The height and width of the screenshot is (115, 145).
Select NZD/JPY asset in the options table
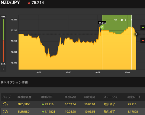24,104
